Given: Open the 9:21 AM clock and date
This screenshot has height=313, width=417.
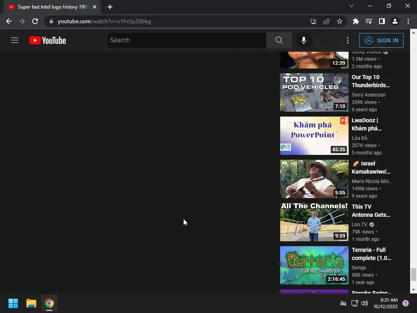Looking at the screenshot, I should click(x=386, y=303).
